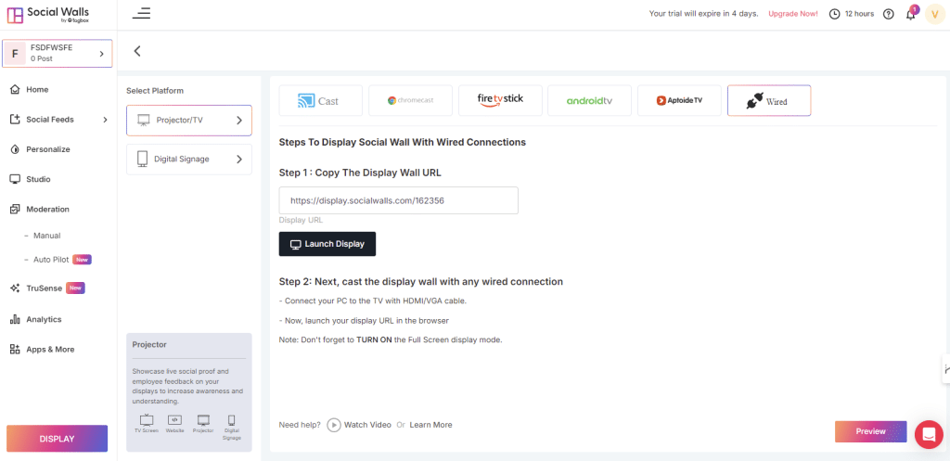The width and height of the screenshot is (950, 461).
Task: Click the 12 hours label
Action: coord(860,14)
